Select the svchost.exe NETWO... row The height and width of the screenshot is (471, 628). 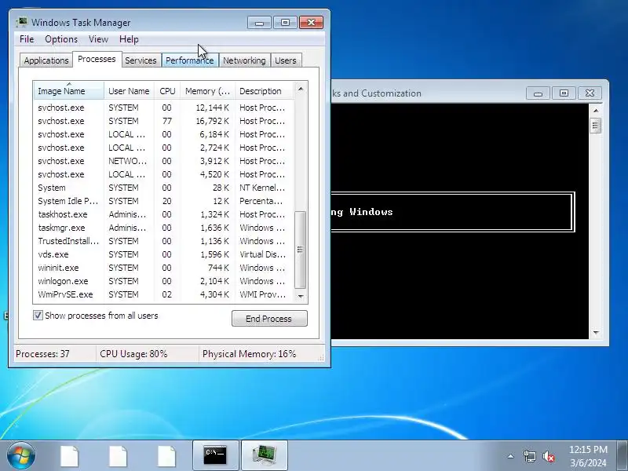coord(164,161)
